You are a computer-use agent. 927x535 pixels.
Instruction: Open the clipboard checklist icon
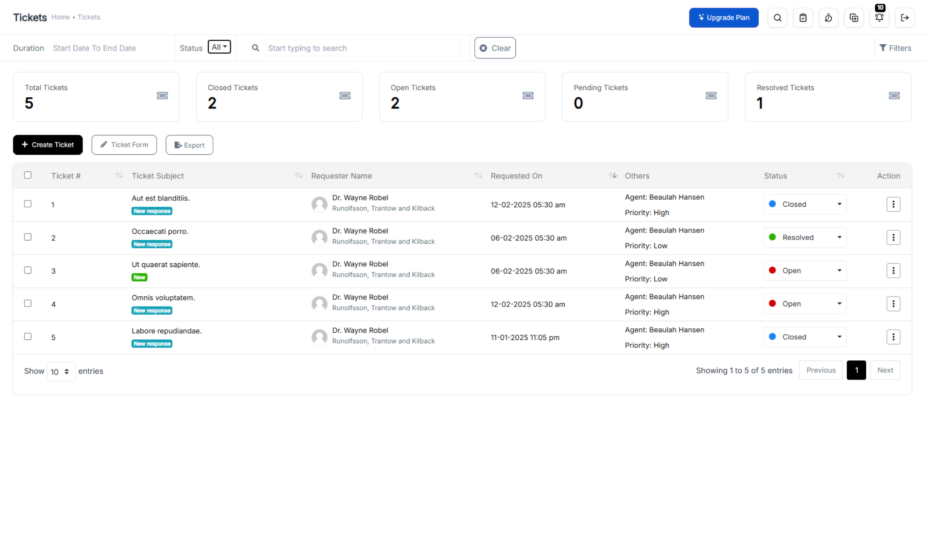(803, 18)
